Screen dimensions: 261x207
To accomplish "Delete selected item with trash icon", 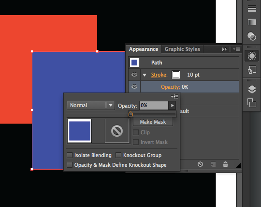I will (x=225, y=164).
